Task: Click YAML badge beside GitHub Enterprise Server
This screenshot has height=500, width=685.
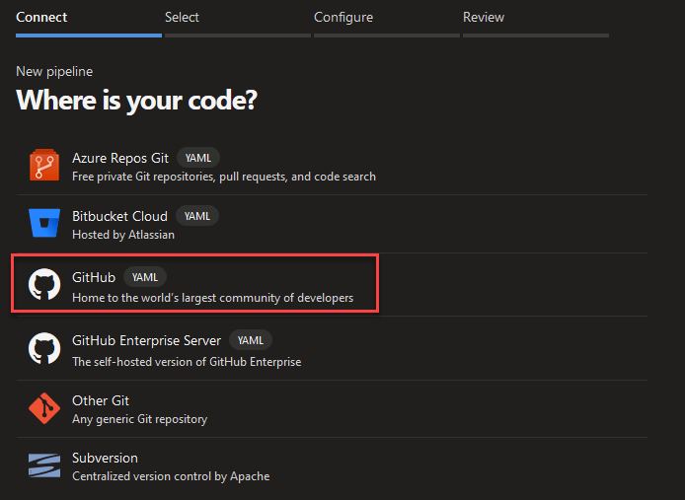Action: [251, 340]
